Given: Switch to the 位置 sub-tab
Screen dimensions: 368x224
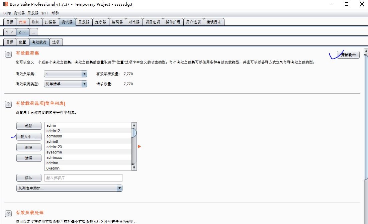Looking at the screenshot, I should click(22, 42).
